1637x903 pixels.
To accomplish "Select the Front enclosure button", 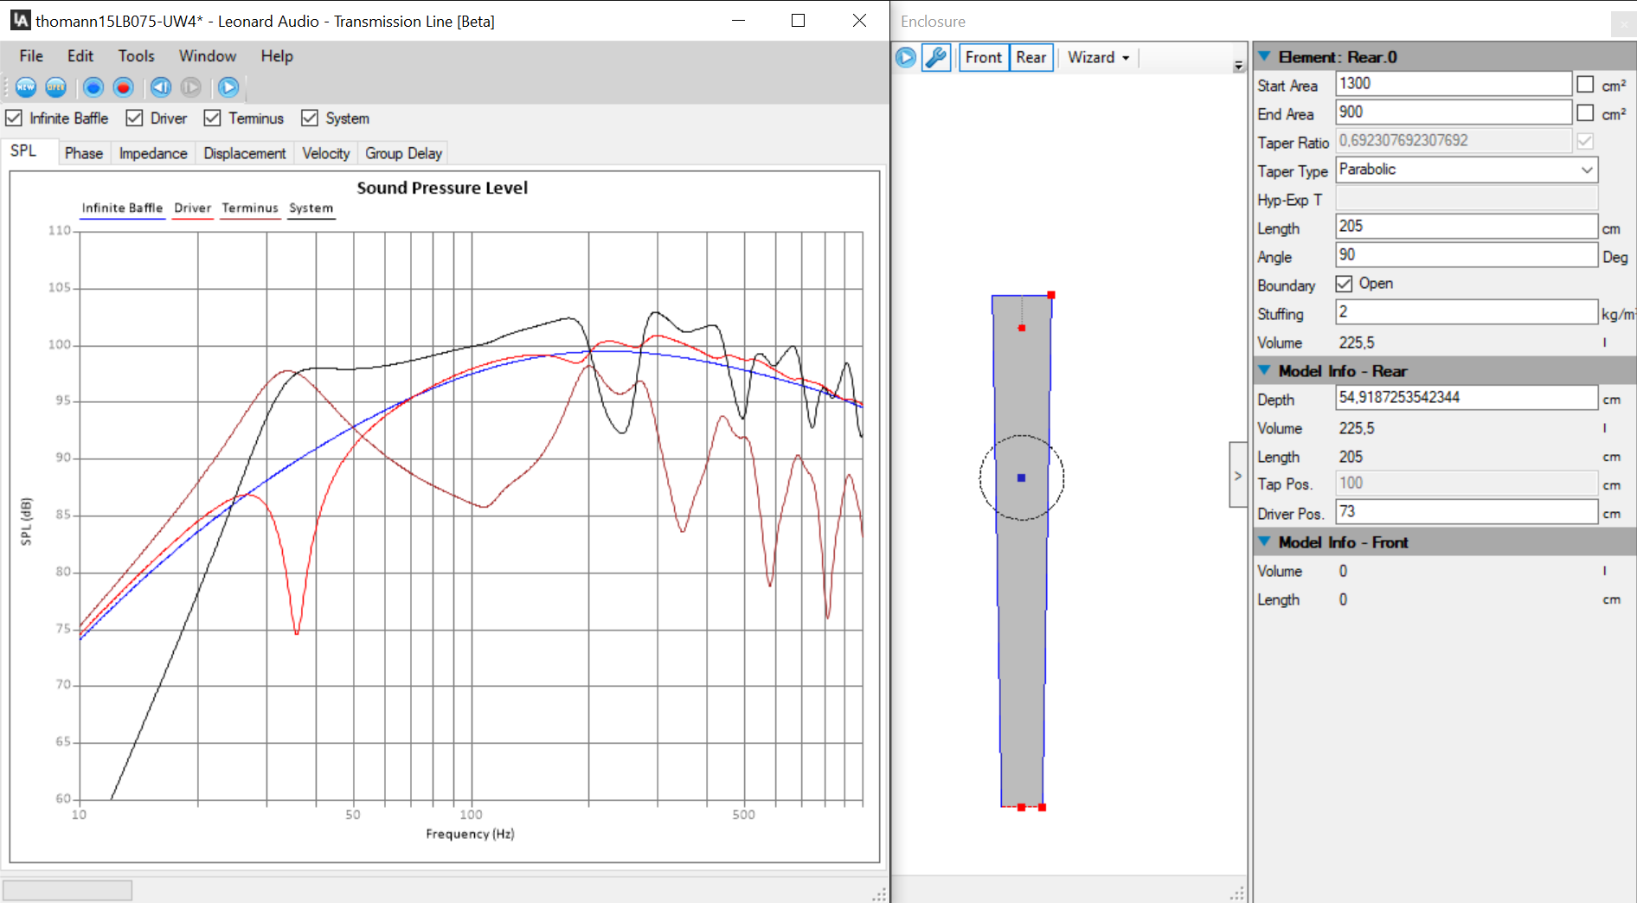I will (x=983, y=58).
